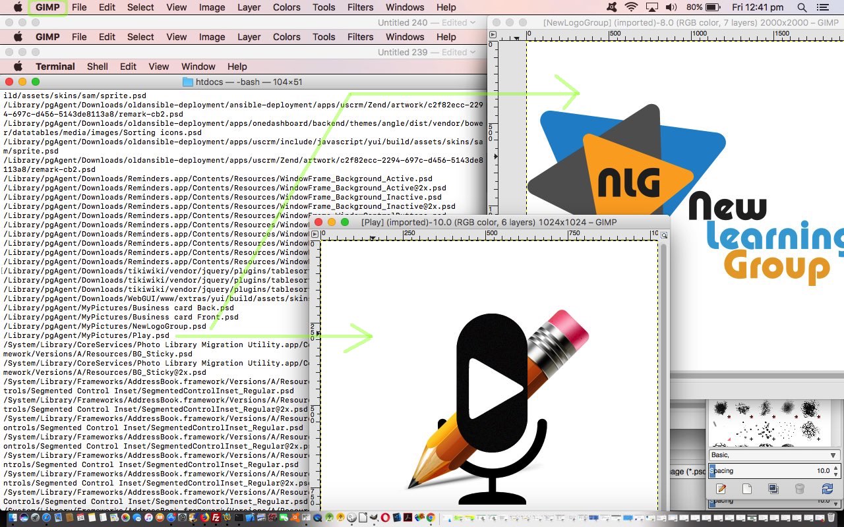Click the 'Business card Back.psd' terminal line

coord(119,308)
